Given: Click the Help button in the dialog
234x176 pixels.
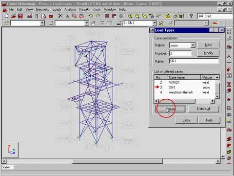Looking at the screenshot, I should click(209, 120).
